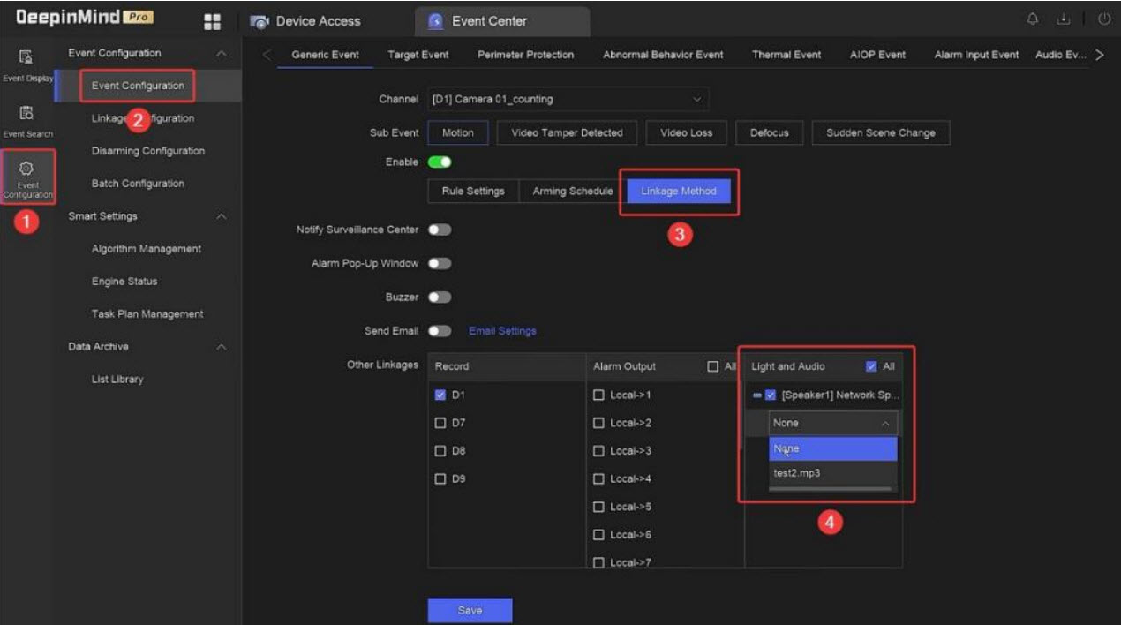Viewport: 1121px width, 625px height.
Task: Collapse the Smart Settings section
Action: coord(222,216)
